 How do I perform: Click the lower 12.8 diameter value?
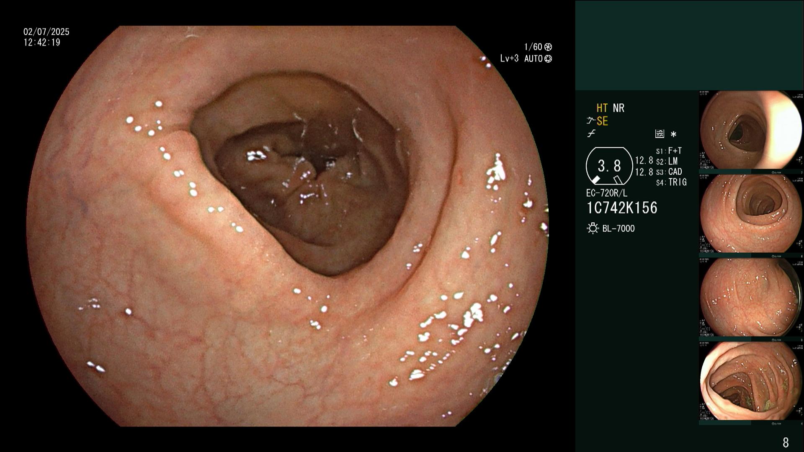point(644,172)
